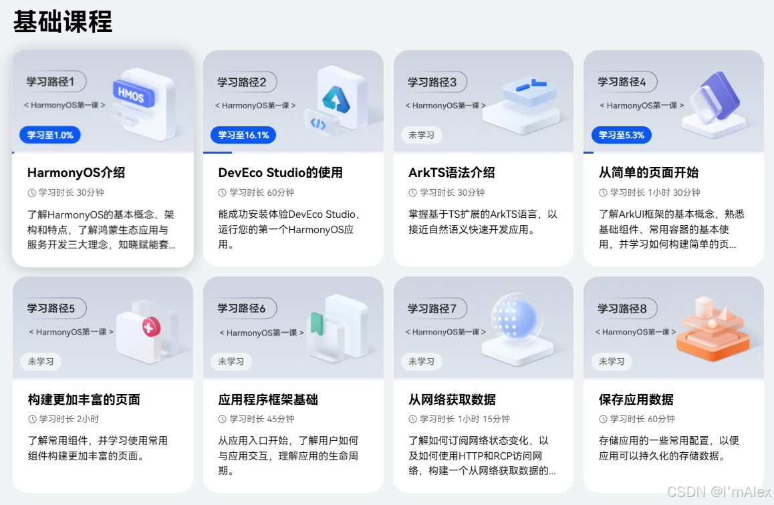Click clock icon beside 学习时长 30分钟 under HarmonyOS介绍
The height and width of the screenshot is (505, 774).
(x=31, y=193)
